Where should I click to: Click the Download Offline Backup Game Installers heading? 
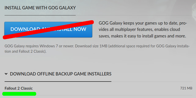pyautogui.click(x=61, y=74)
